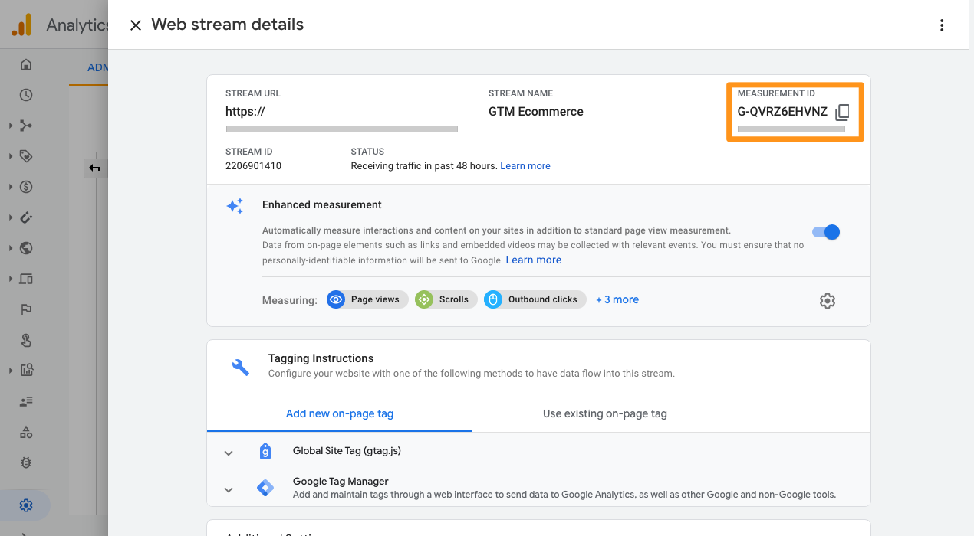The width and height of the screenshot is (974, 536).
Task: Expand the Analysis sidebar arrow
Action: tap(11, 371)
